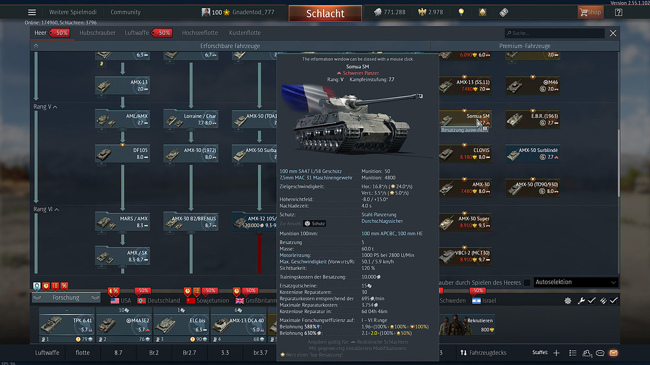Select the CLOVIS premium vehicle card

pyautogui.click(x=465, y=154)
